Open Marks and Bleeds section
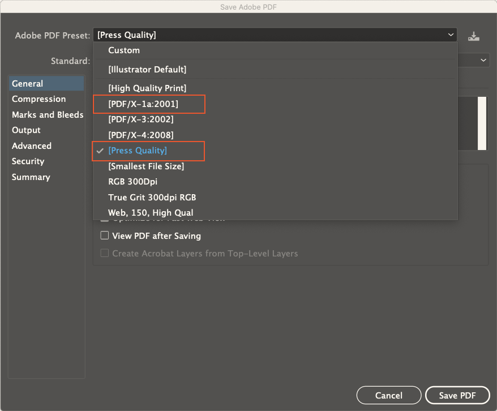The height and width of the screenshot is (411, 497). click(46, 114)
